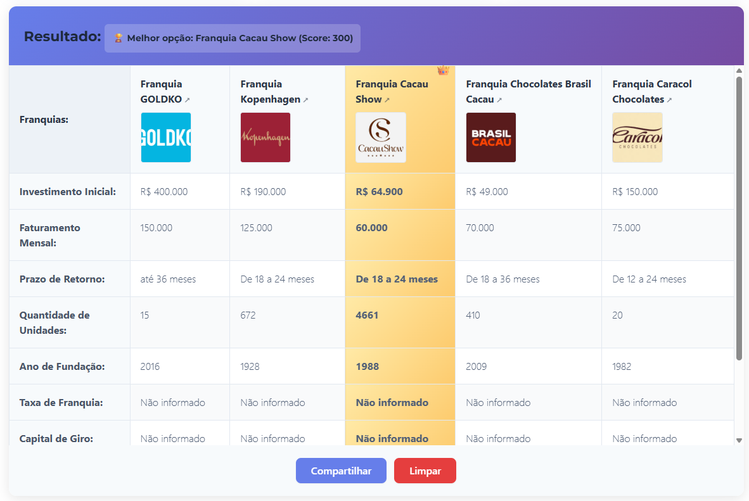
Task: Open Franquia Chocolates Brasil Cacau link
Action: tap(528, 92)
